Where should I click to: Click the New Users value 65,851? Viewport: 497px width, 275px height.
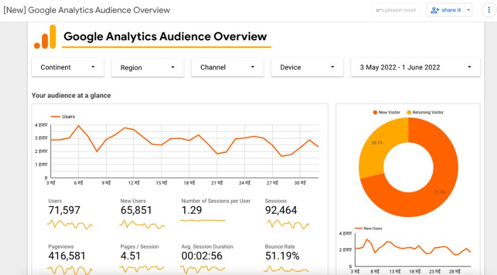pos(136,210)
